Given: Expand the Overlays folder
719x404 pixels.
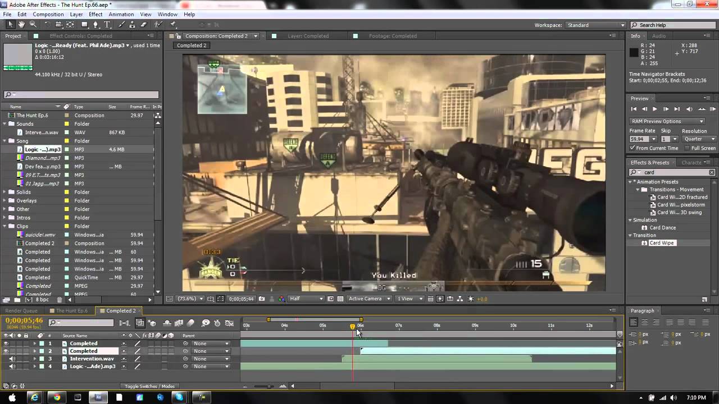Looking at the screenshot, I should pyautogui.click(x=4, y=200).
